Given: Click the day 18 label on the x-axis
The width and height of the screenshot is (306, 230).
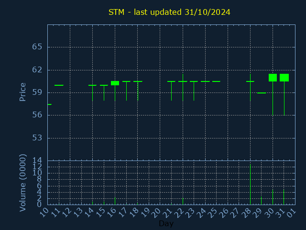Looking at the screenshot, I should click(135, 212).
